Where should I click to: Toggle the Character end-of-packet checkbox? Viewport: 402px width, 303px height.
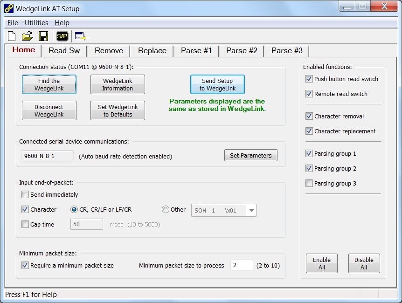point(25,209)
